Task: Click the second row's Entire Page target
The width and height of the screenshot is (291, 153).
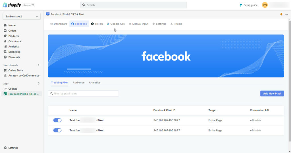Action: pos(215,131)
